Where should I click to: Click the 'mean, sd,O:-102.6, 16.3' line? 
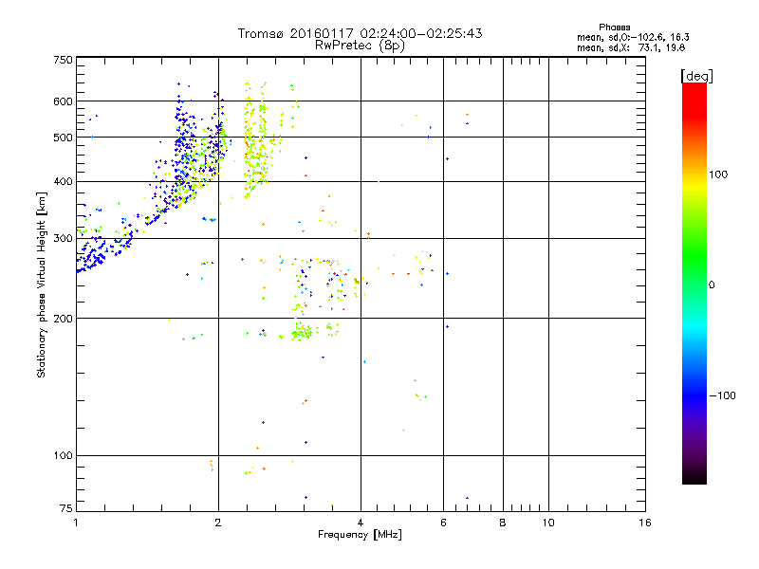click(x=633, y=37)
